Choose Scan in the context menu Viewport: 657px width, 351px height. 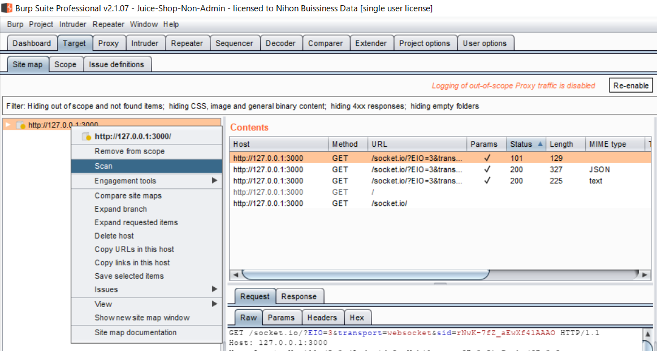(x=146, y=166)
